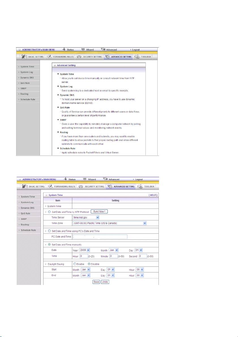Enable the Daylight Saving option
This screenshot has width=238, height=337.
click(75, 264)
